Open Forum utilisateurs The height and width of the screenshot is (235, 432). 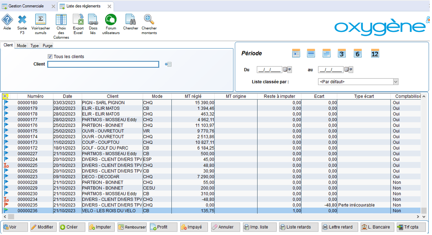(111, 20)
